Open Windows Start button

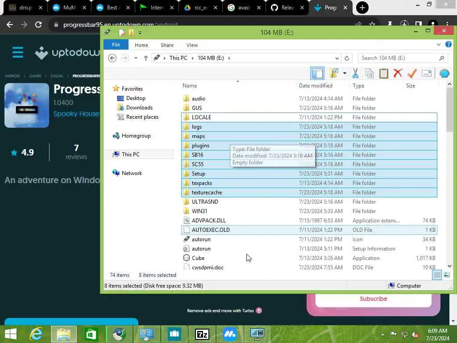[x=11, y=334]
